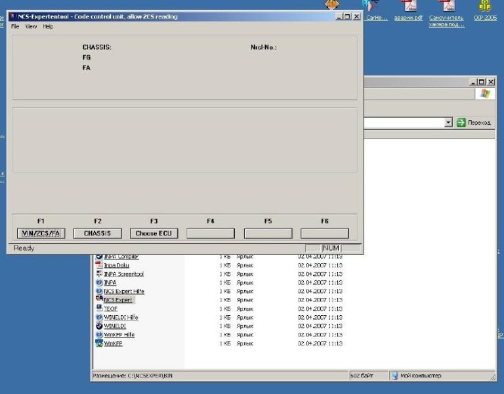
Task: Select the WINELDI BMW logo icon
Action: (x=99, y=326)
